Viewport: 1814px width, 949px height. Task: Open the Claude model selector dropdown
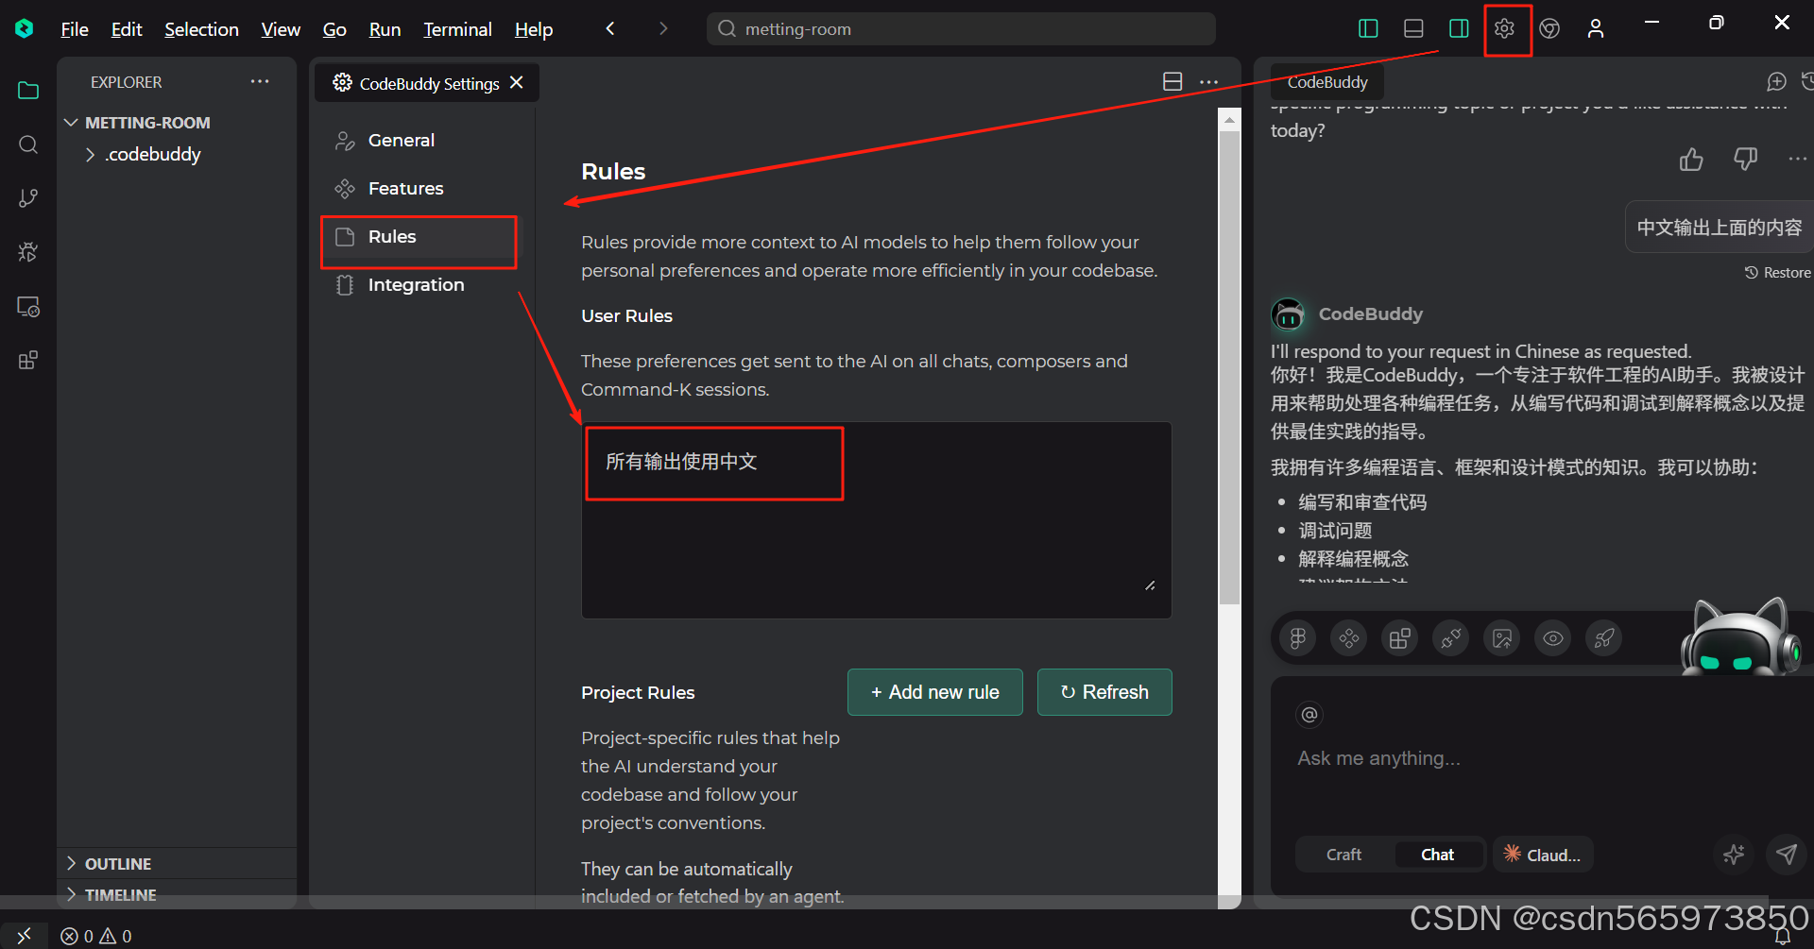[1542, 855]
